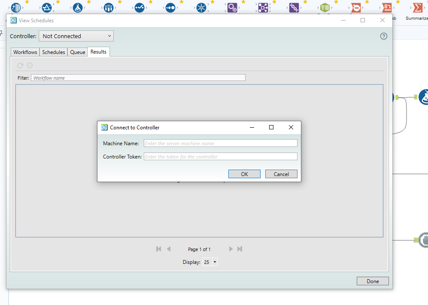Click the green table tool icon in the palette
Screen dimensions: 428x305
(x=325, y=7)
